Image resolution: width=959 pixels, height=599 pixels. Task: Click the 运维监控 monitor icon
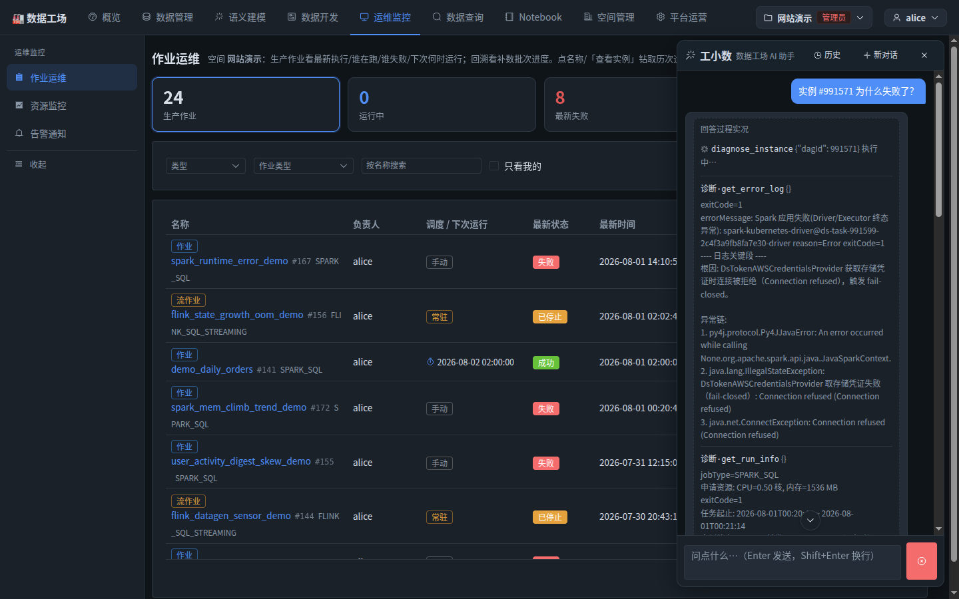364,17
